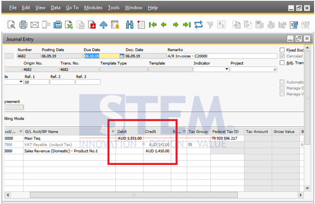
Task: Click the horizontal scrollbar of the table
Action: click(134, 195)
